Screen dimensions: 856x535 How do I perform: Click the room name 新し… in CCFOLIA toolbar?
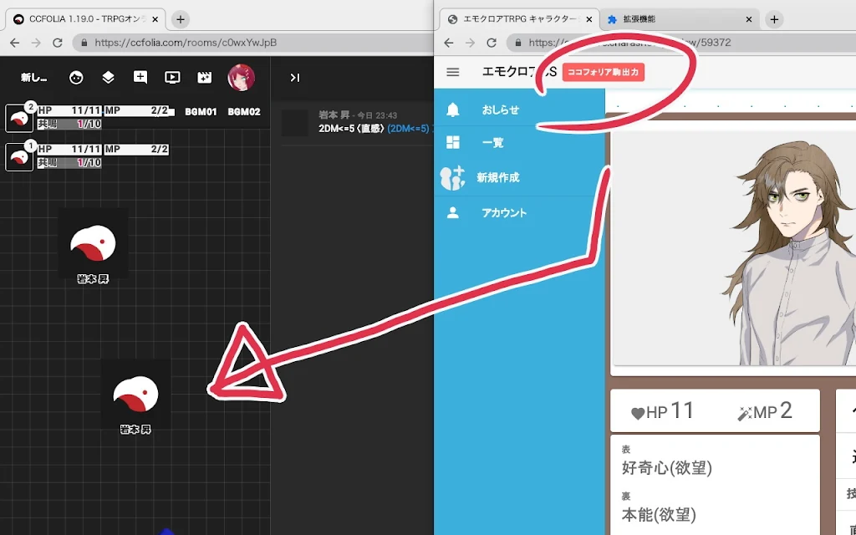point(33,78)
